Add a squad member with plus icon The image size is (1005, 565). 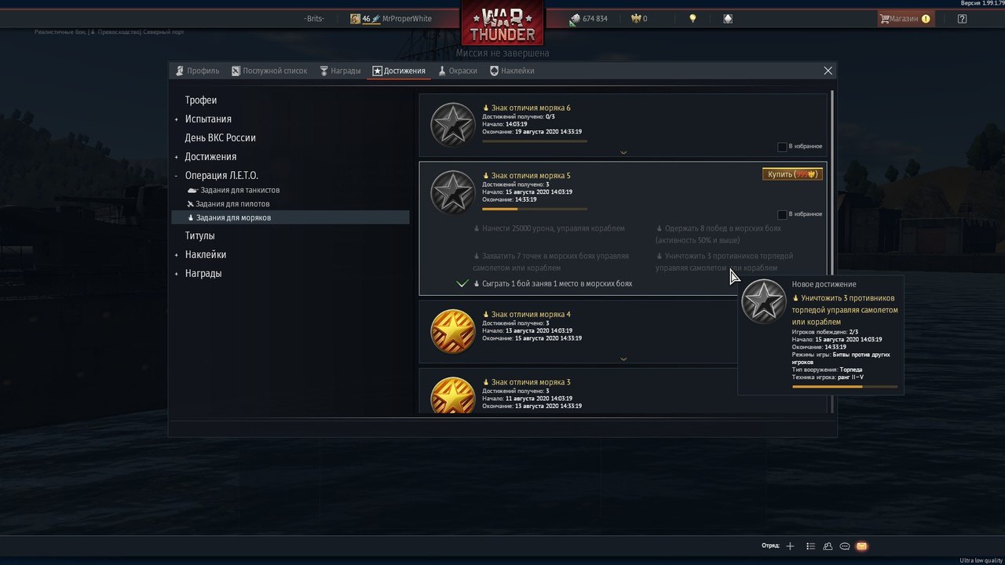click(x=790, y=546)
